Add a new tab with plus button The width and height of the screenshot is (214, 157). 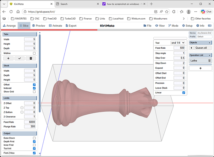click(x=8, y=58)
